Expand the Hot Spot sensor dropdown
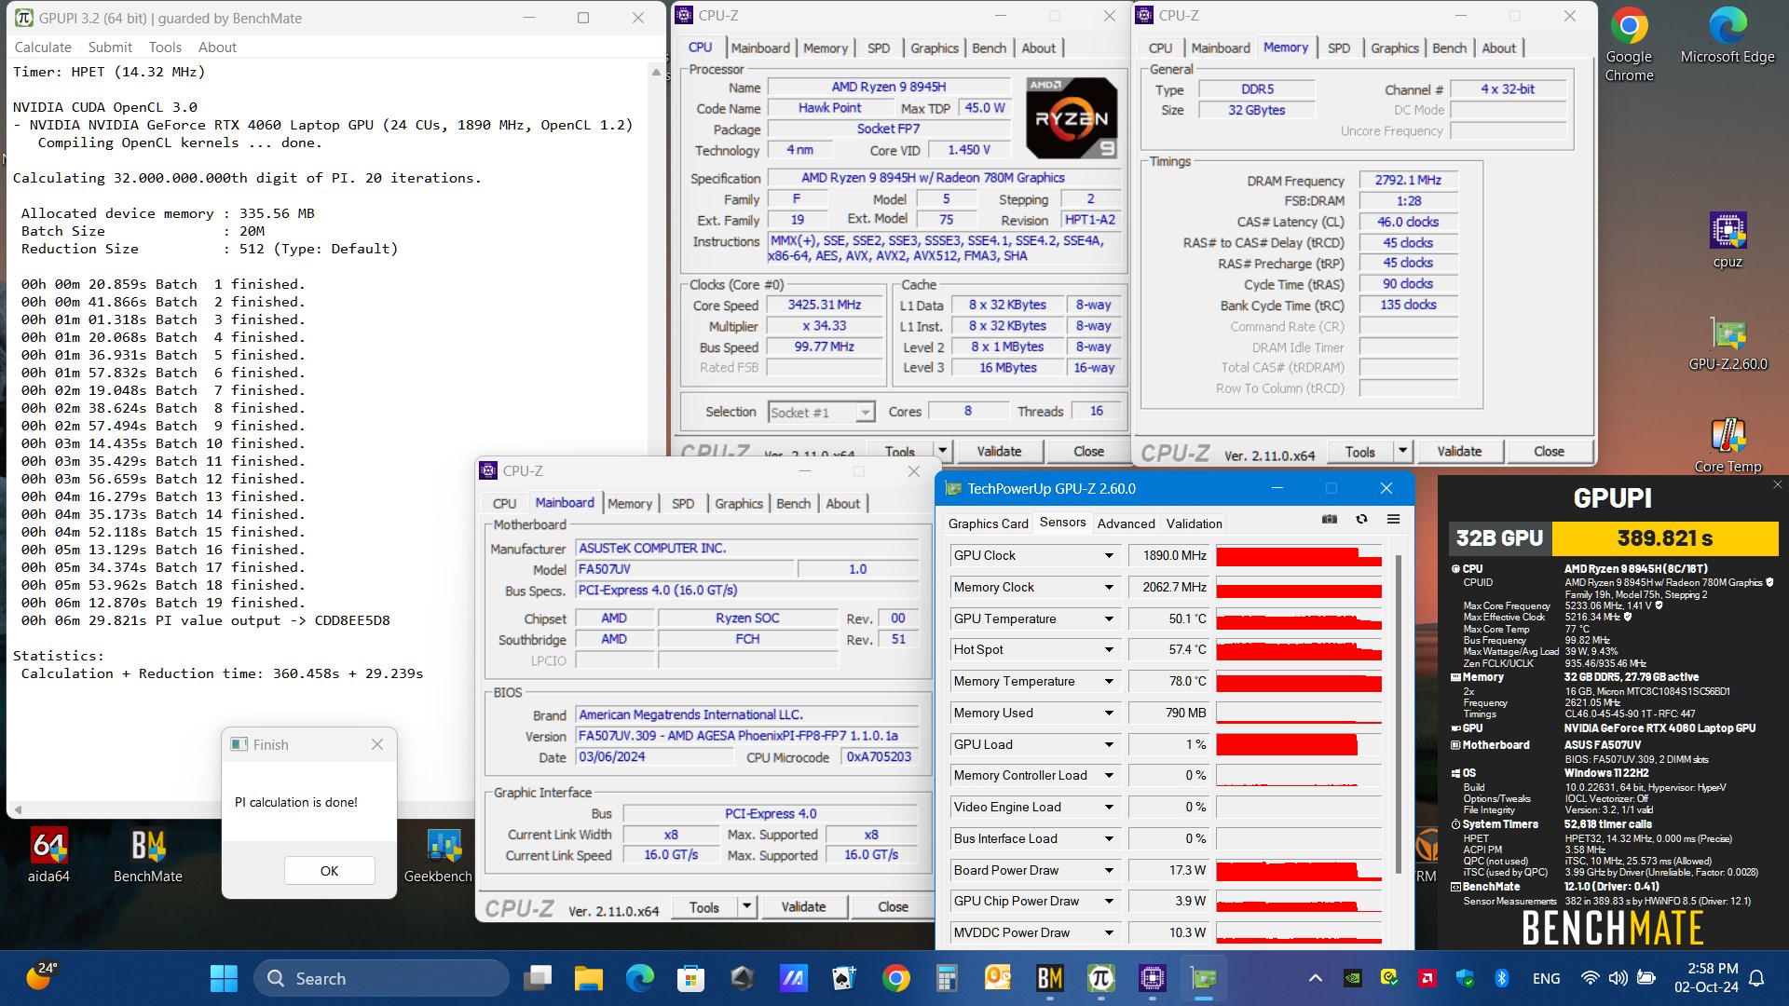Screen dimensions: 1789x1006 [1109, 650]
